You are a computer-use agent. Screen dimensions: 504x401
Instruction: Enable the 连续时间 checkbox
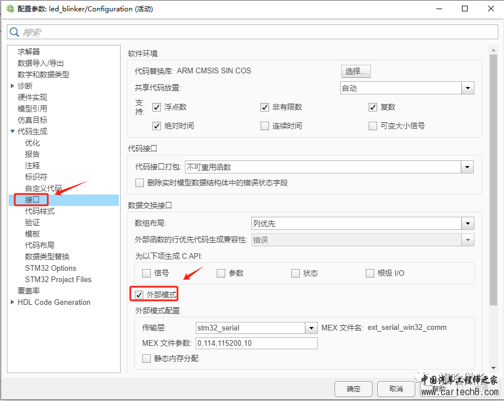(x=265, y=126)
